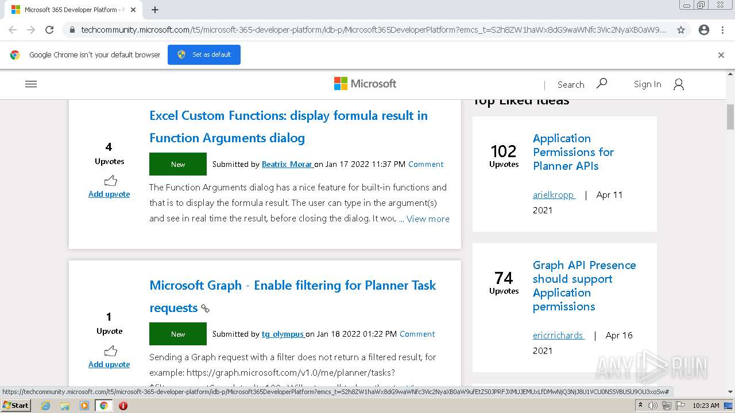This screenshot has width=735, height=413.
Task: Click link icon beside Planner Task requests title
Action: click(205, 309)
